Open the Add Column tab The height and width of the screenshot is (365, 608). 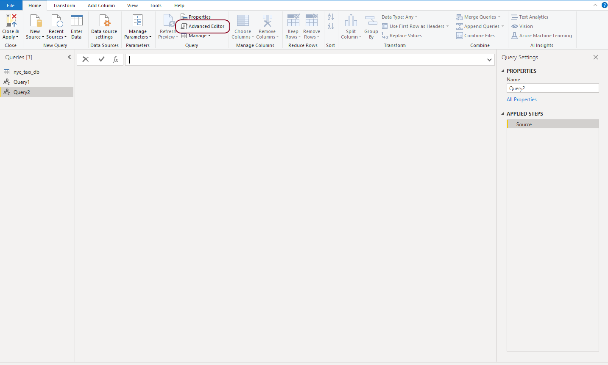(x=101, y=6)
